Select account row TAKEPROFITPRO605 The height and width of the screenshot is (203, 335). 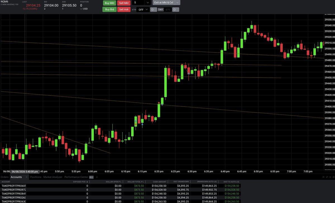[120, 186]
